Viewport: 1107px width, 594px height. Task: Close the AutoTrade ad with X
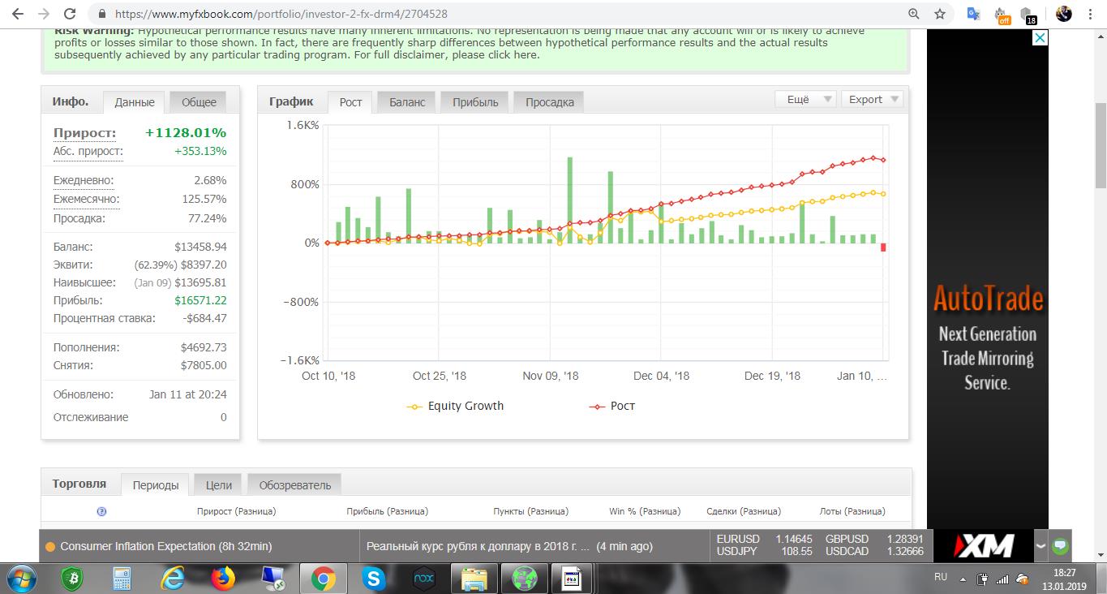[x=1040, y=37]
